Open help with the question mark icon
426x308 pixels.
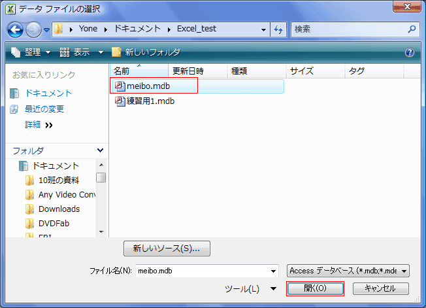tap(410, 52)
